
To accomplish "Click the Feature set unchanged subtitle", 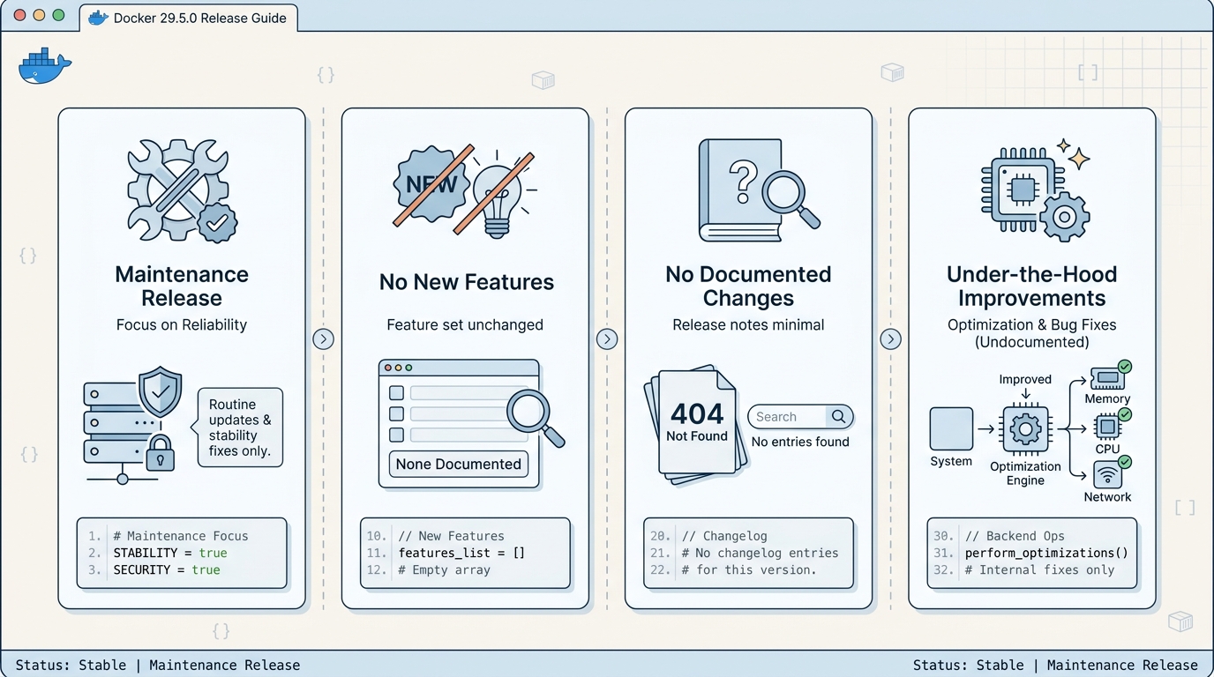I will pos(465,324).
